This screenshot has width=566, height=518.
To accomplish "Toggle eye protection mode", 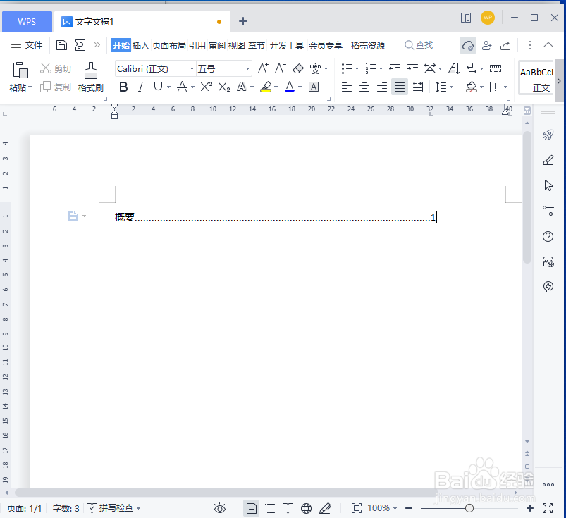I will click(220, 509).
